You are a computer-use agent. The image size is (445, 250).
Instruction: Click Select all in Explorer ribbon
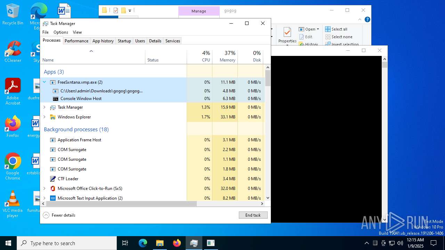336,29
